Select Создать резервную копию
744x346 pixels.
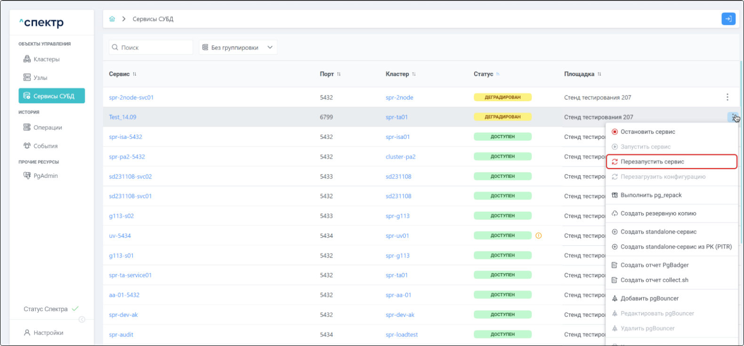[671, 213]
